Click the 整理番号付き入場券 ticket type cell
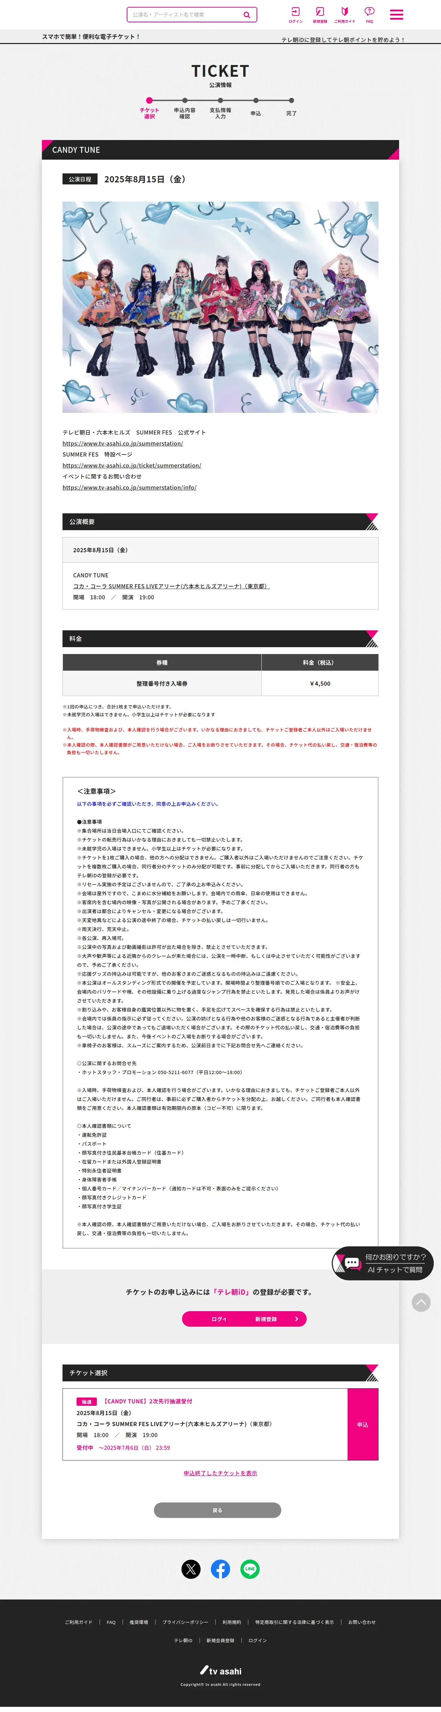Screen dimensions: 441x1712 (x=162, y=683)
